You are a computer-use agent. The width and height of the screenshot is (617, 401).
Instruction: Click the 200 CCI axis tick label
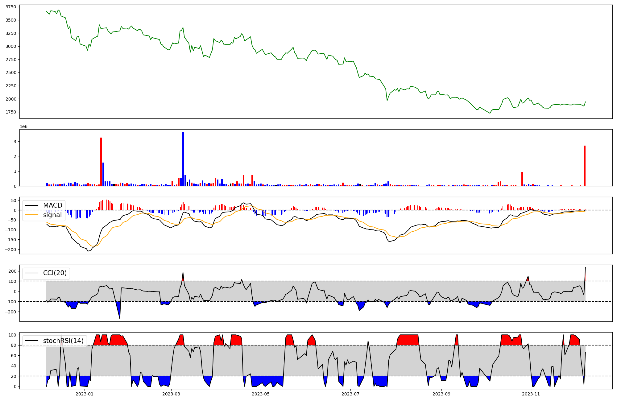pyautogui.click(x=12, y=271)
